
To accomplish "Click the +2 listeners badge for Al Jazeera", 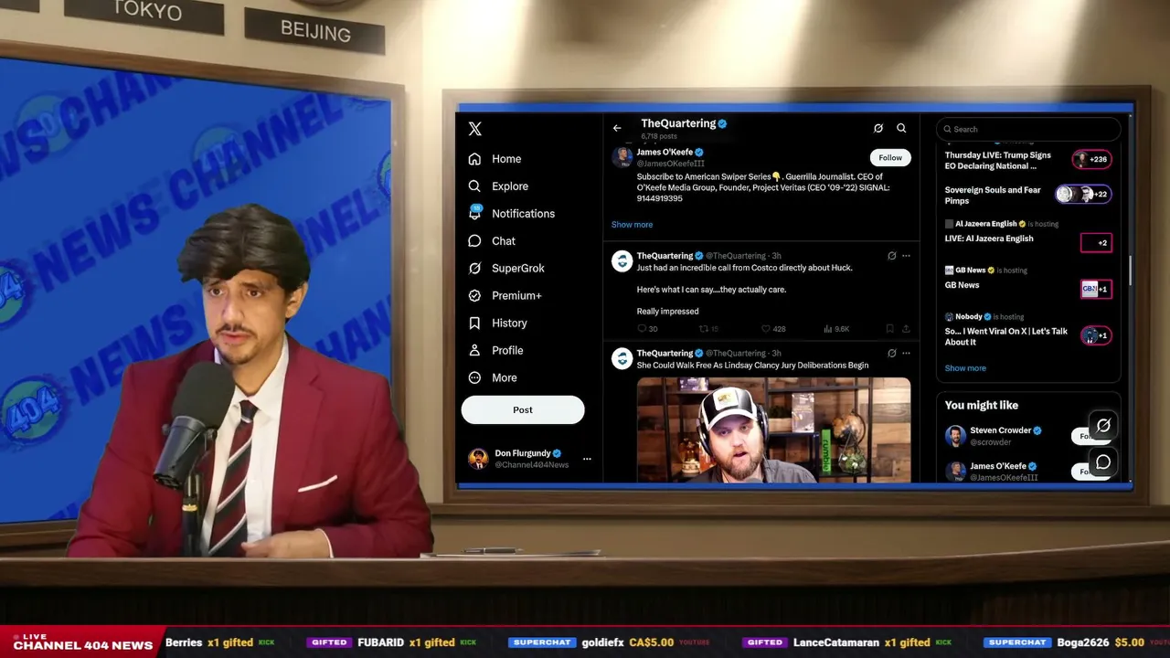I will click(1096, 243).
